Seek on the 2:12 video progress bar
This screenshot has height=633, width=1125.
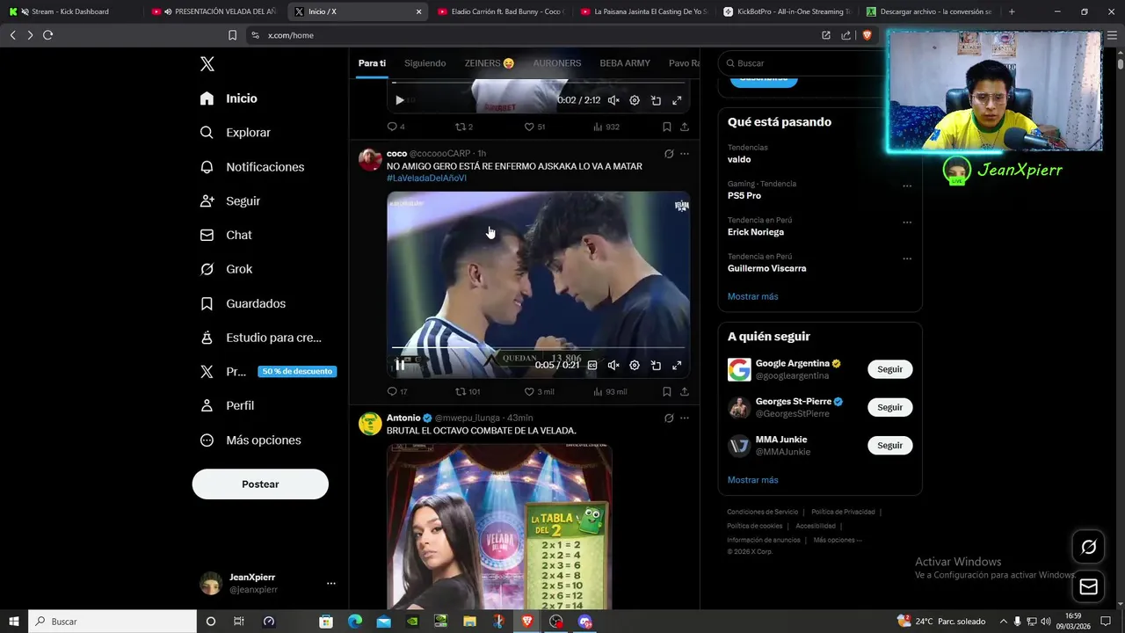[538, 83]
